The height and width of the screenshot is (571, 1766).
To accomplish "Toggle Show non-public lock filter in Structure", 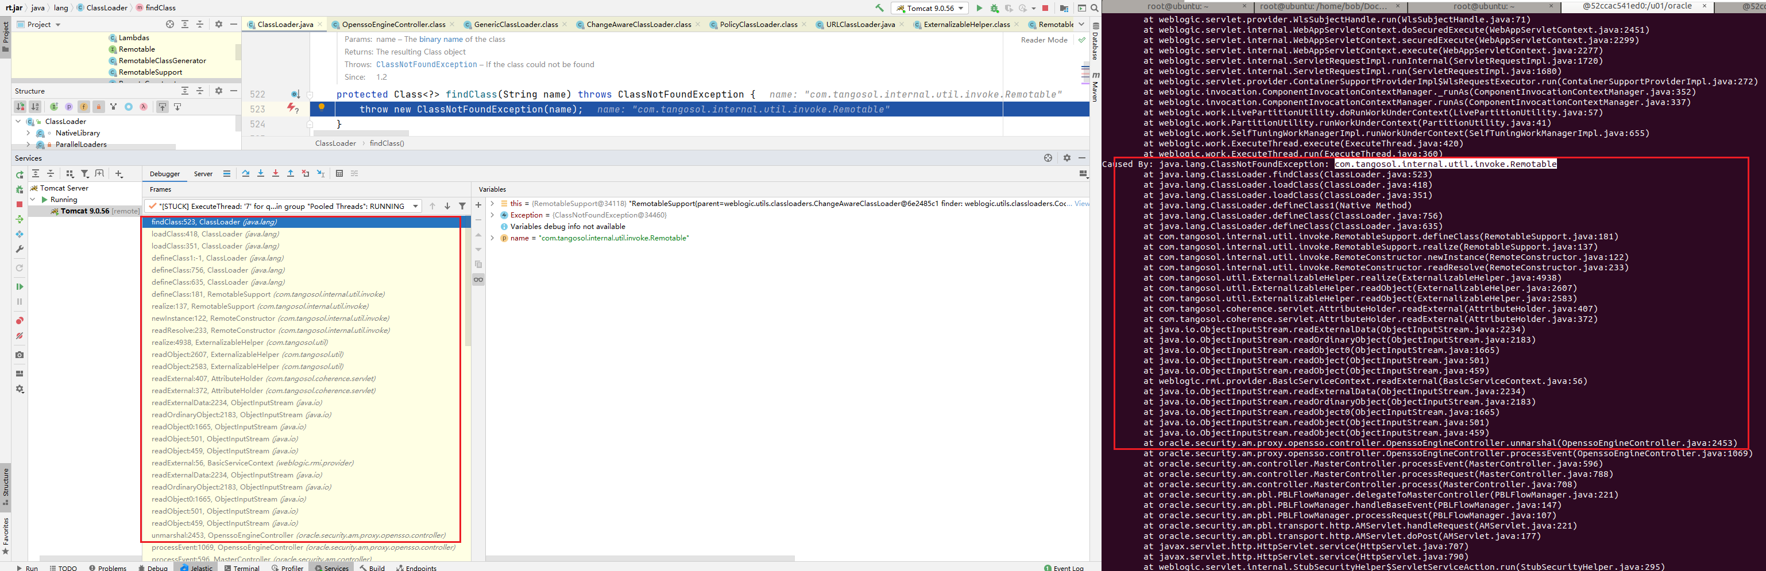I will point(99,107).
